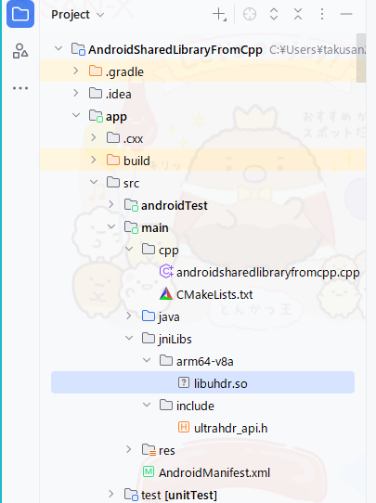Screen dimensions: 376x503
Task: Click the Expand All icon
Action: 274,15
